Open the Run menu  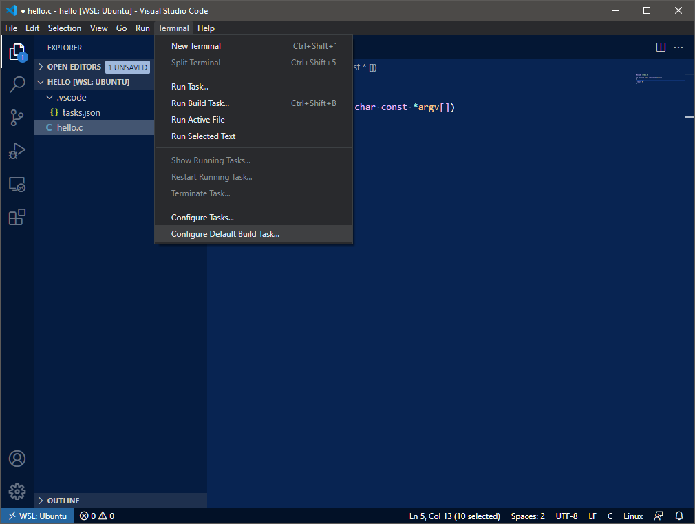tap(142, 28)
